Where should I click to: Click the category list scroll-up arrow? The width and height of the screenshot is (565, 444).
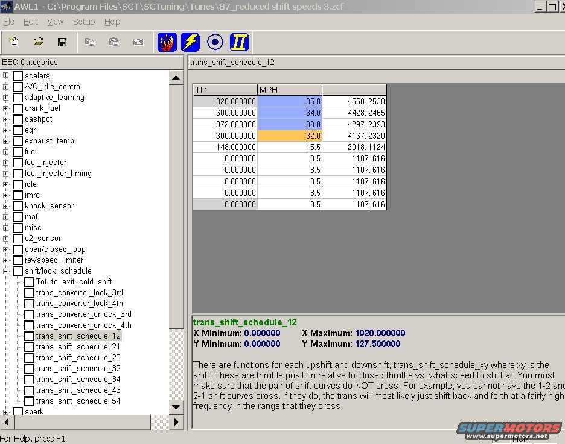176,78
